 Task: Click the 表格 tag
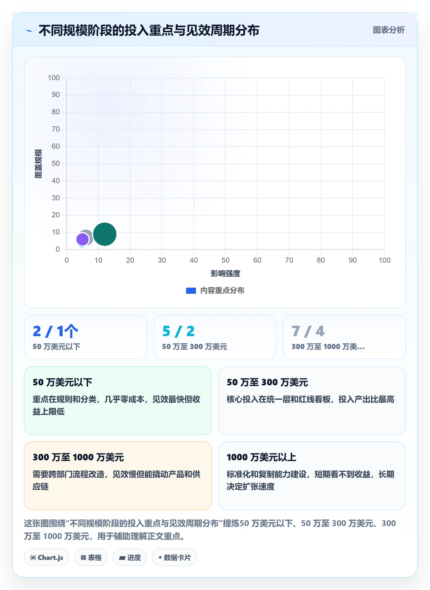91,557
